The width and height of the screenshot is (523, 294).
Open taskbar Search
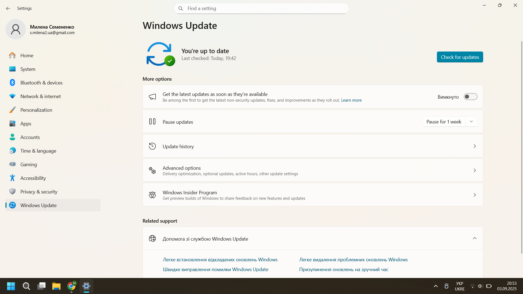[x=26, y=286]
